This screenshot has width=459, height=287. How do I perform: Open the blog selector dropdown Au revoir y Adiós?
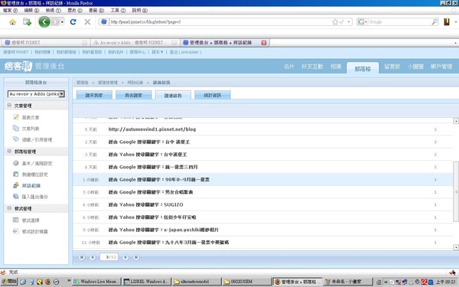click(x=36, y=94)
